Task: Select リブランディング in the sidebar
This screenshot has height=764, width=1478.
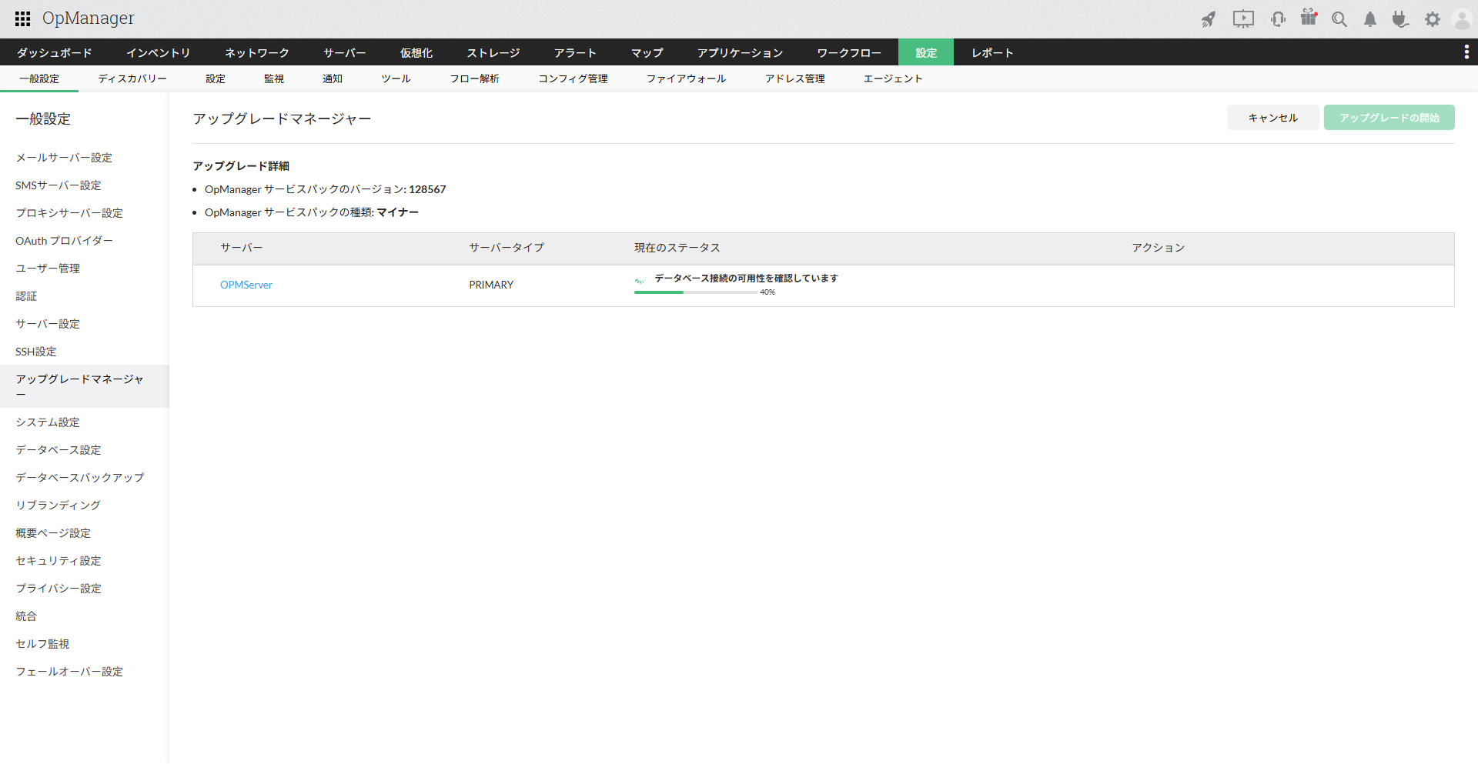Action: click(85, 505)
